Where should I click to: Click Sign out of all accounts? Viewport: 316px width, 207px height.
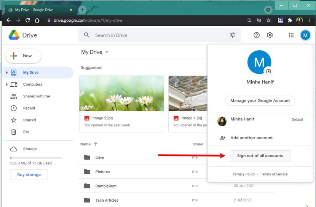[260, 156]
